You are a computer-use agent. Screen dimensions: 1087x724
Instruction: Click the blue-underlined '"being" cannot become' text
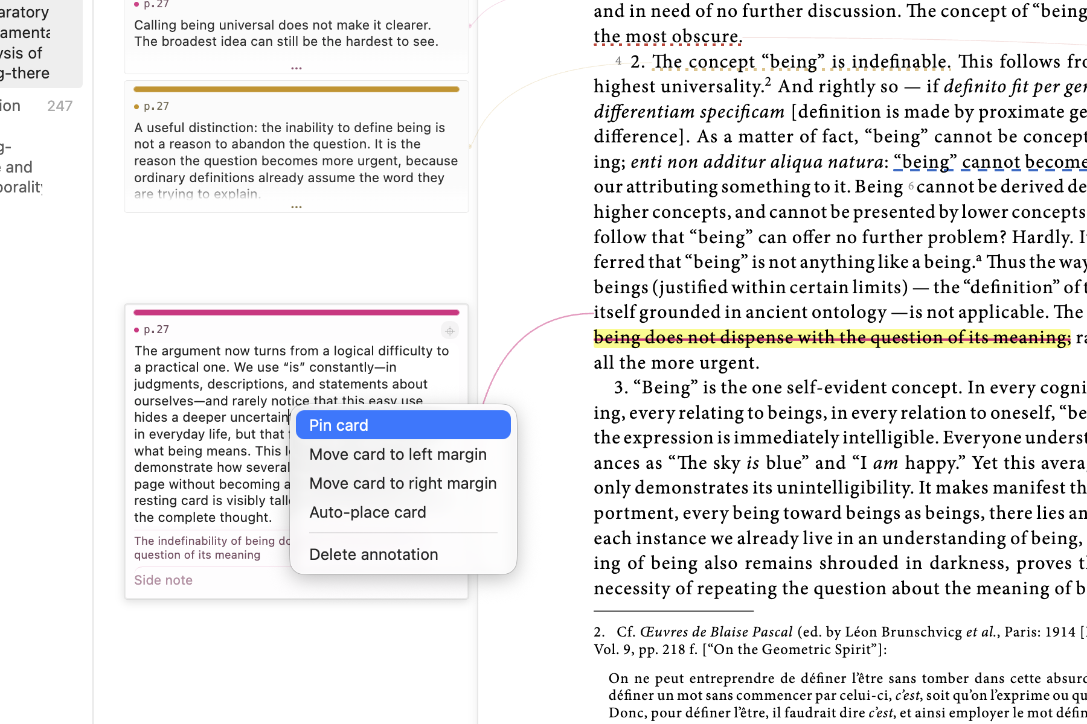tap(990, 162)
